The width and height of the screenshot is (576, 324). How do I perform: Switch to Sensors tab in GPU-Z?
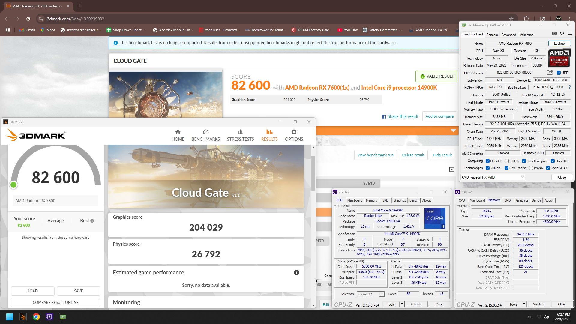[x=492, y=35]
